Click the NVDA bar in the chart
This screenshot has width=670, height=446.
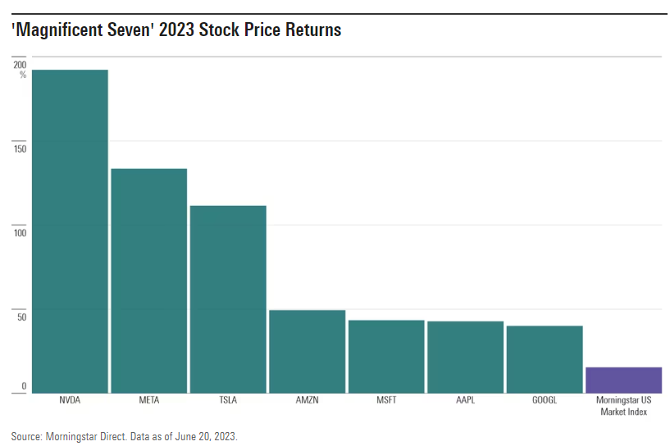coord(70,231)
